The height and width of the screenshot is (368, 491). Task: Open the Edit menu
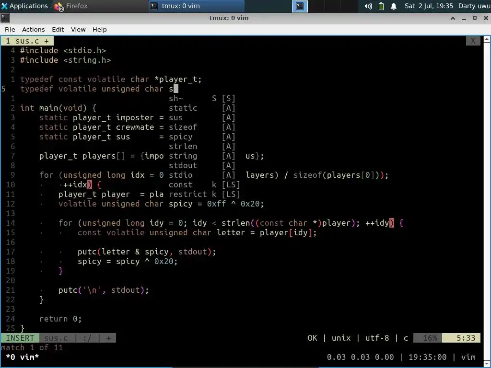pos(58,29)
